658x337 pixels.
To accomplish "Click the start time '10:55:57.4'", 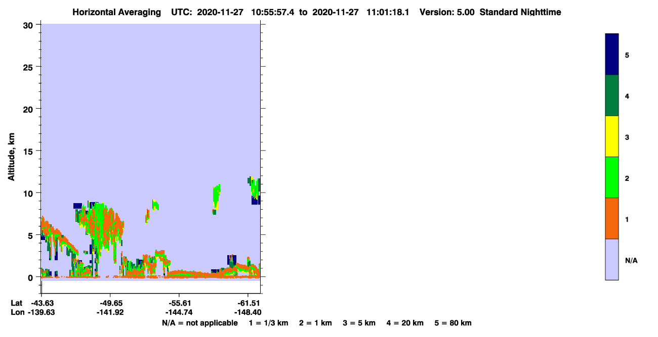I will [x=274, y=12].
